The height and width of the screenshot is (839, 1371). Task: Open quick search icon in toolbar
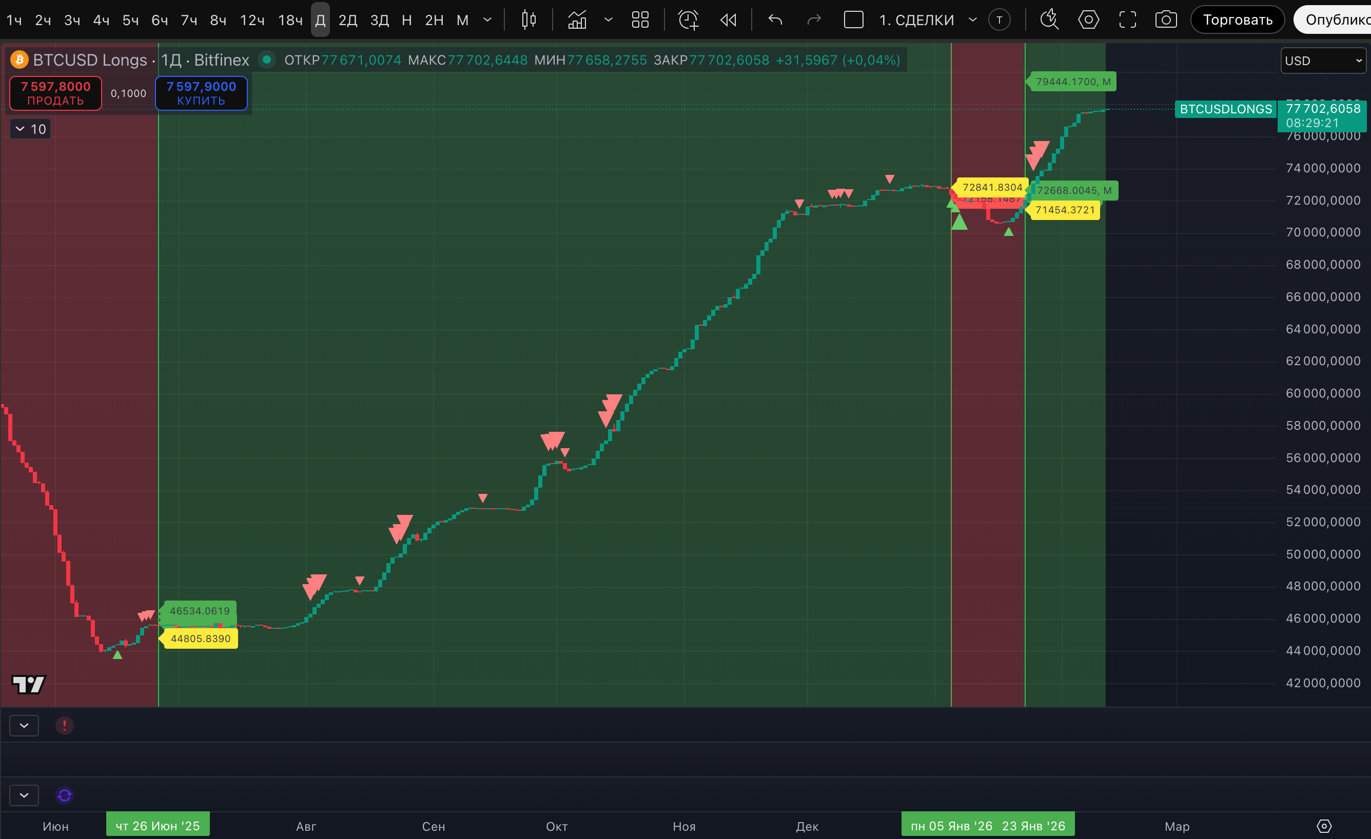tap(1049, 20)
